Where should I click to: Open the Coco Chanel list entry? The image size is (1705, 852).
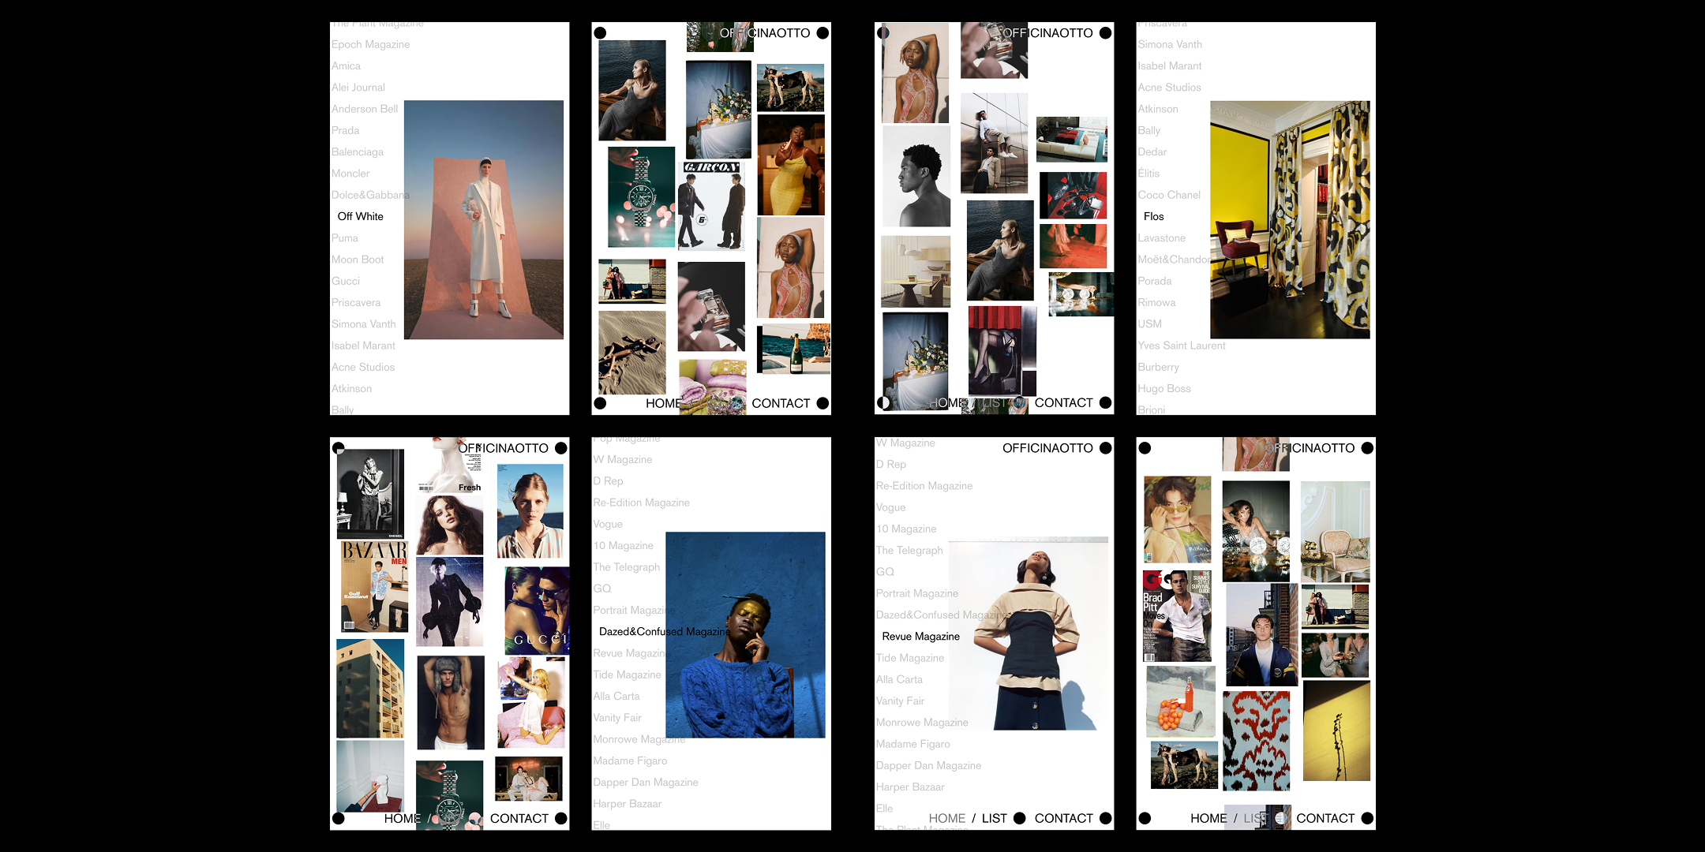click(x=1168, y=195)
